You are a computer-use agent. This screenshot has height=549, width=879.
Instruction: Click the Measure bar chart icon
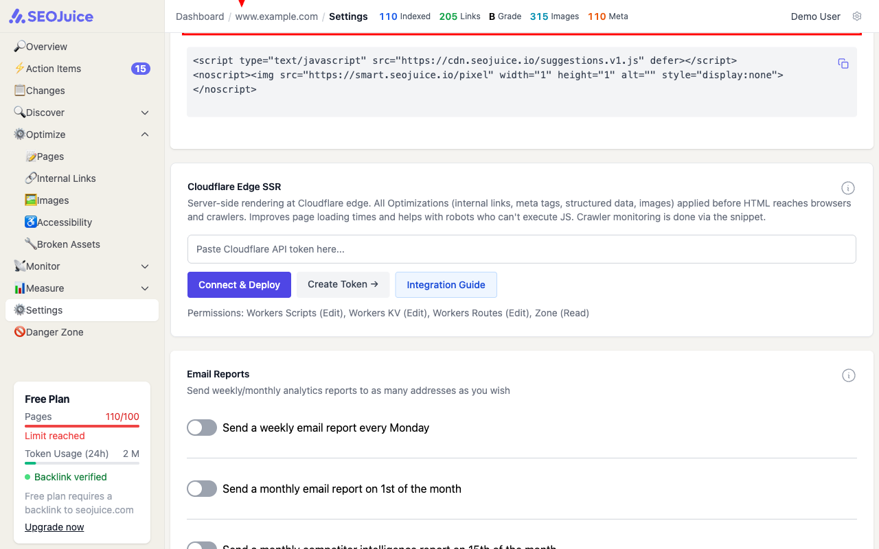click(x=20, y=288)
